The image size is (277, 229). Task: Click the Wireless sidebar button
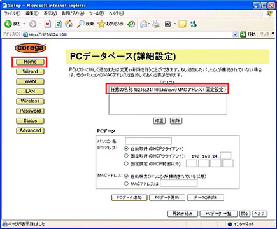(x=30, y=101)
